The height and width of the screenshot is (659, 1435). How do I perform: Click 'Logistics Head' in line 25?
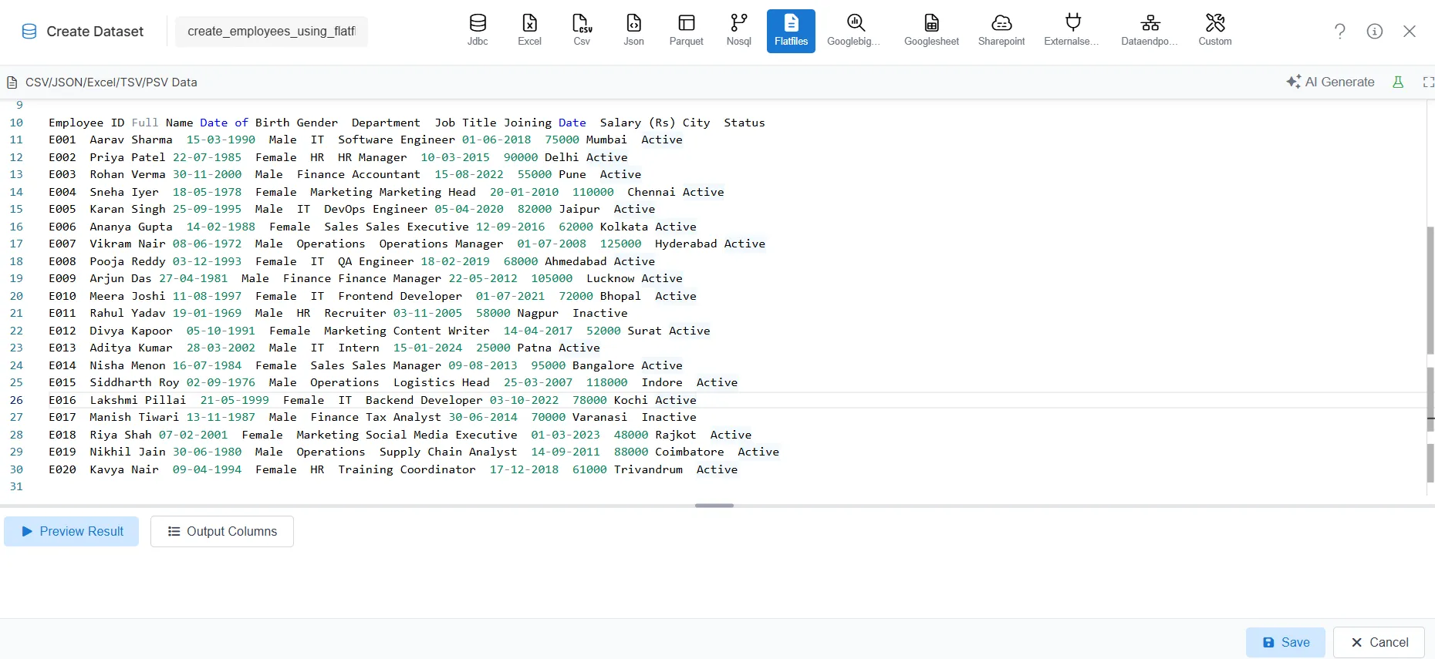441,382
